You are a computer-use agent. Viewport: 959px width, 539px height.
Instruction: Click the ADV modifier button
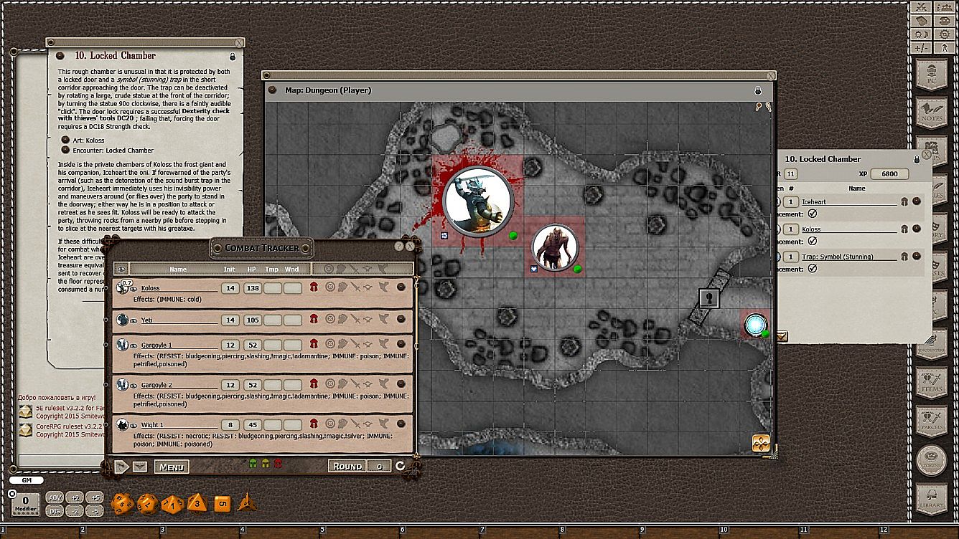pyautogui.click(x=55, y=497)
